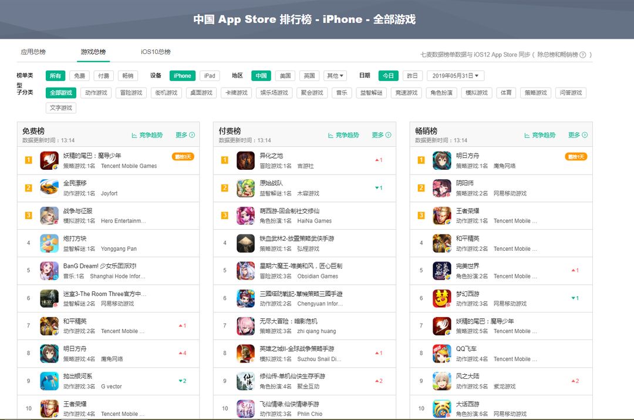
Task: Select 角色扮演 subcategory
Action: [x=441, y=93]
